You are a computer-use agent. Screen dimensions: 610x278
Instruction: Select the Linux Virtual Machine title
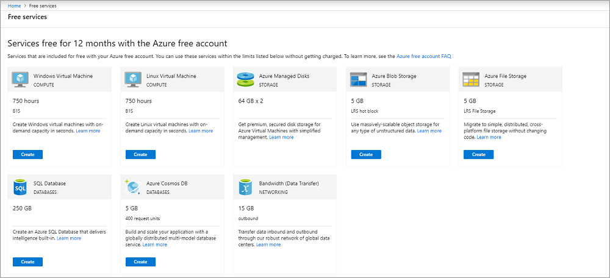(171, 76)
